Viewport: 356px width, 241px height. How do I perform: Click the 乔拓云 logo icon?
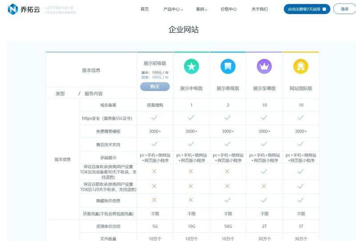point(13,9)
